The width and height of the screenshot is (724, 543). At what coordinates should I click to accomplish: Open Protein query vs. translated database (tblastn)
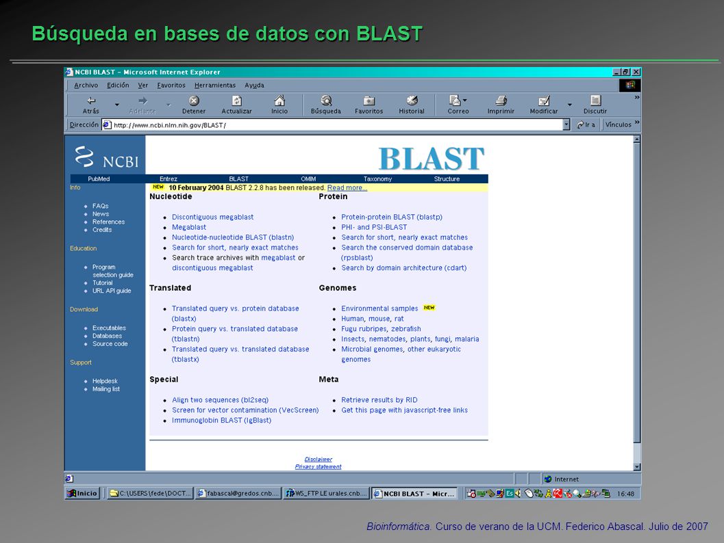tap(235, 334)
